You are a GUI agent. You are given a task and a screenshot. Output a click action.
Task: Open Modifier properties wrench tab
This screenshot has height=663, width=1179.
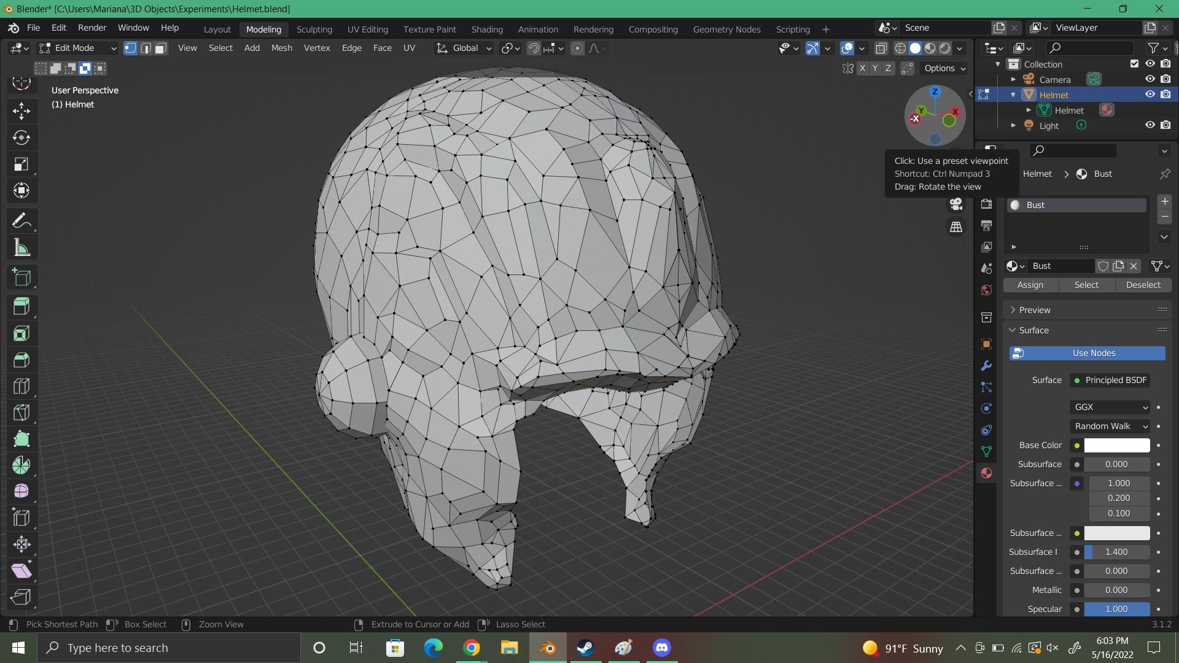coord(986,366)
